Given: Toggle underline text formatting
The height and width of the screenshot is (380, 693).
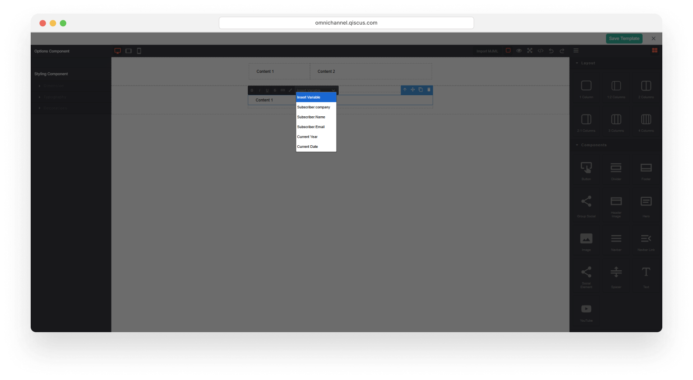Looking at the screenshot, I should click(x=267, y=90).
